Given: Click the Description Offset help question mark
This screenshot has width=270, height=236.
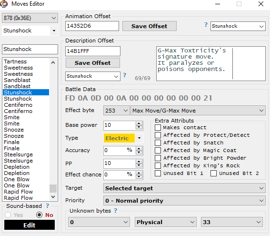Looking at the screenshot, I should coord(124,75).
